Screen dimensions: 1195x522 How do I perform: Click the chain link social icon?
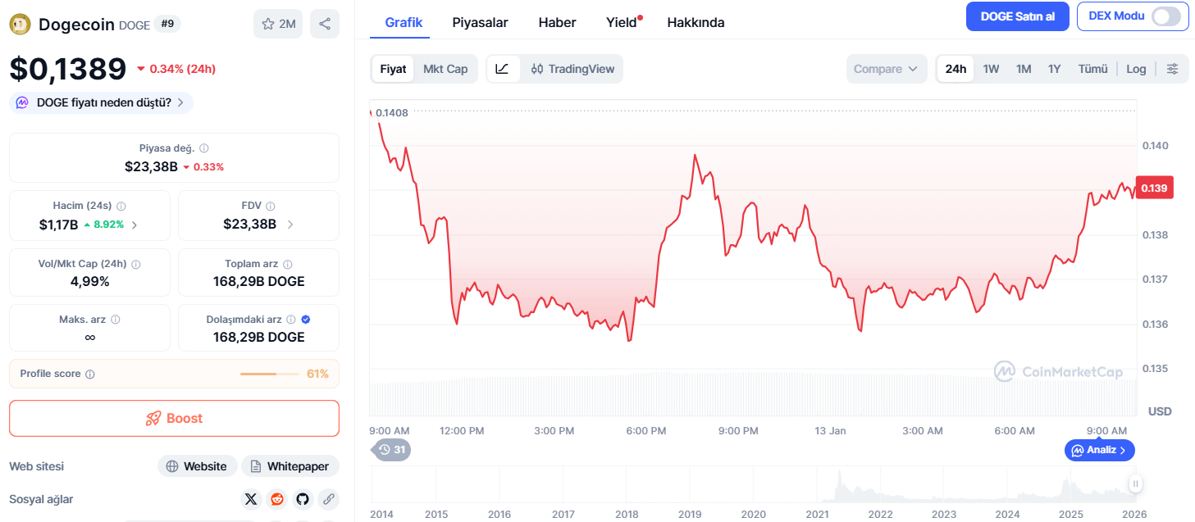(328, 498)
